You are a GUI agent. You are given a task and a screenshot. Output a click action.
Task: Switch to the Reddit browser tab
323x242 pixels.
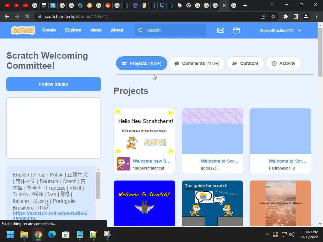(108, 5)
